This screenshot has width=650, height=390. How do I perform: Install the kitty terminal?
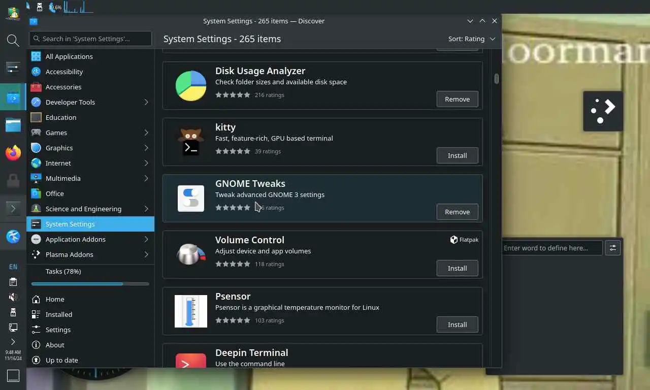457,155
